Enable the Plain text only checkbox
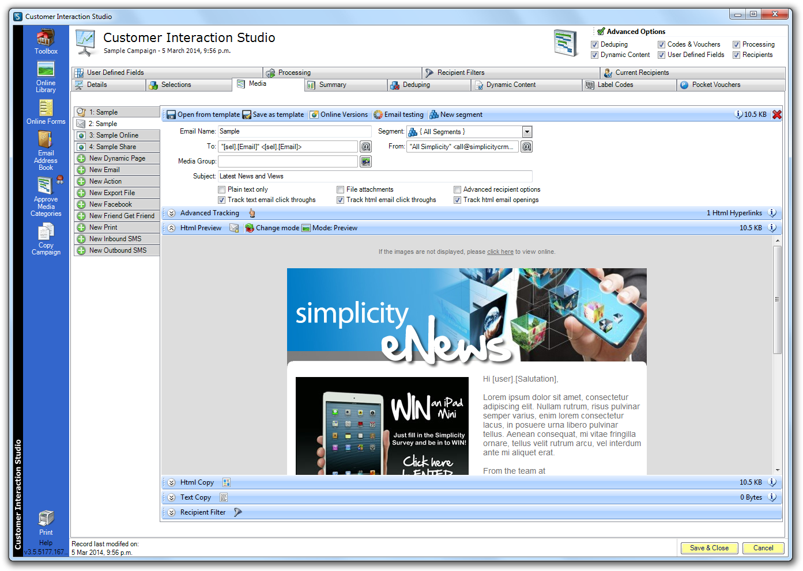This screenshot has height=571, width=803. [221, 189]
